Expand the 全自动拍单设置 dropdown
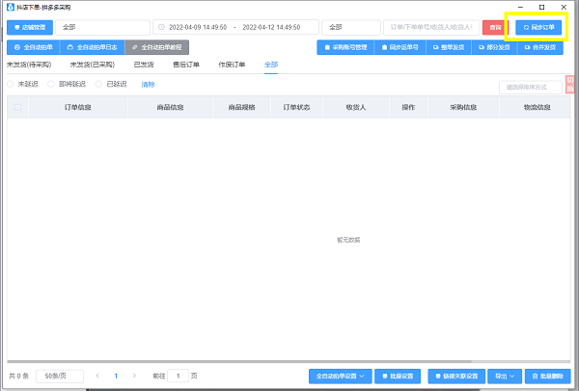The height and width of the screenshot is (391, 579). [x=341, y=376]
